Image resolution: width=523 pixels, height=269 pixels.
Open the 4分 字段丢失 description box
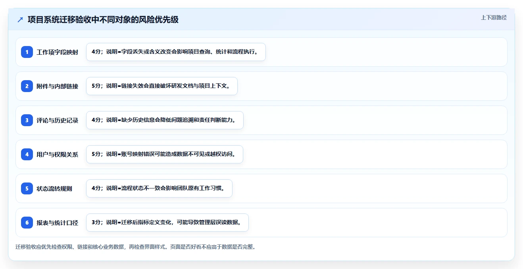click(176, 52)
